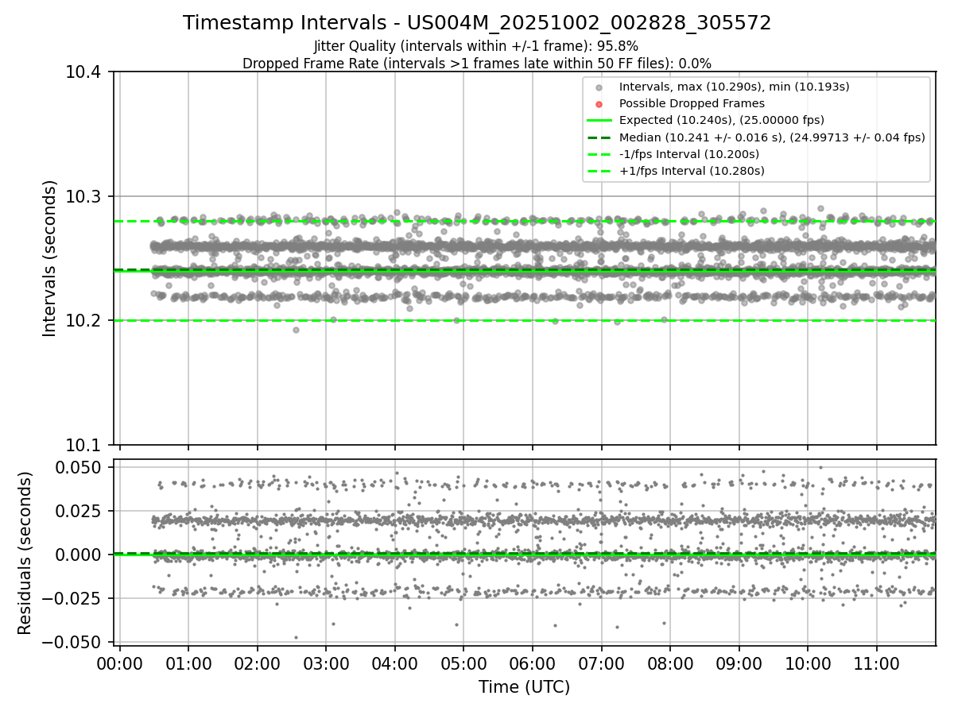Click the lowest residual outlier point near 02:30
Image resolution: width=954 pixels, height=715 pixels.
coord(296,637)
